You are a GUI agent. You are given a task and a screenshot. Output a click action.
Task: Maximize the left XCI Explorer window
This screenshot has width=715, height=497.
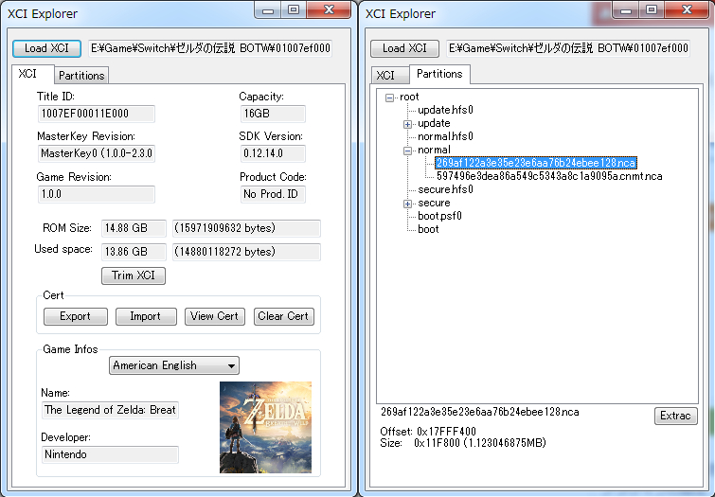tap(294, 10)
